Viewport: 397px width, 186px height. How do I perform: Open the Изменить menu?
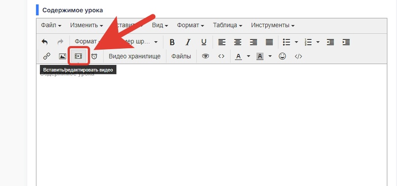click(x=87, y=25)
